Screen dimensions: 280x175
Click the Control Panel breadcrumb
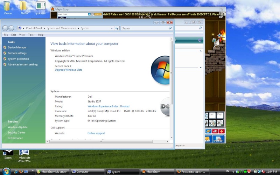tap(34, 28)
